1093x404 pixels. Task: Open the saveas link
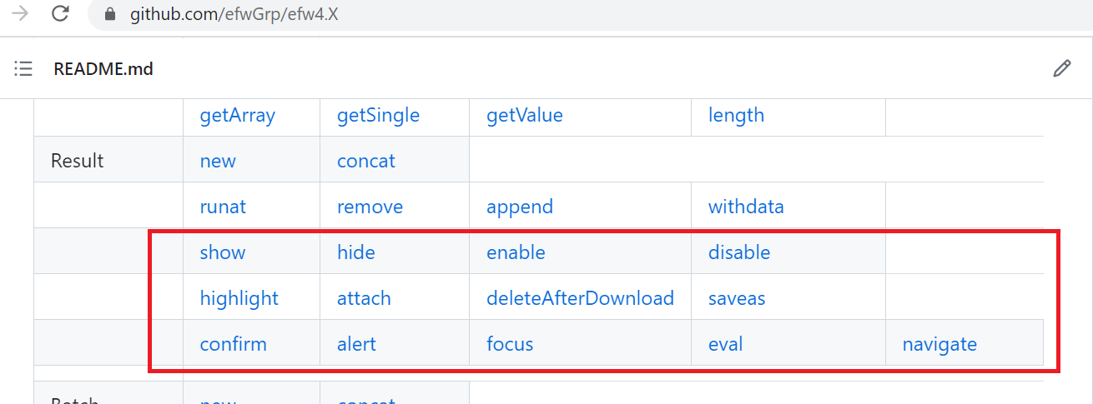[737, 298]
